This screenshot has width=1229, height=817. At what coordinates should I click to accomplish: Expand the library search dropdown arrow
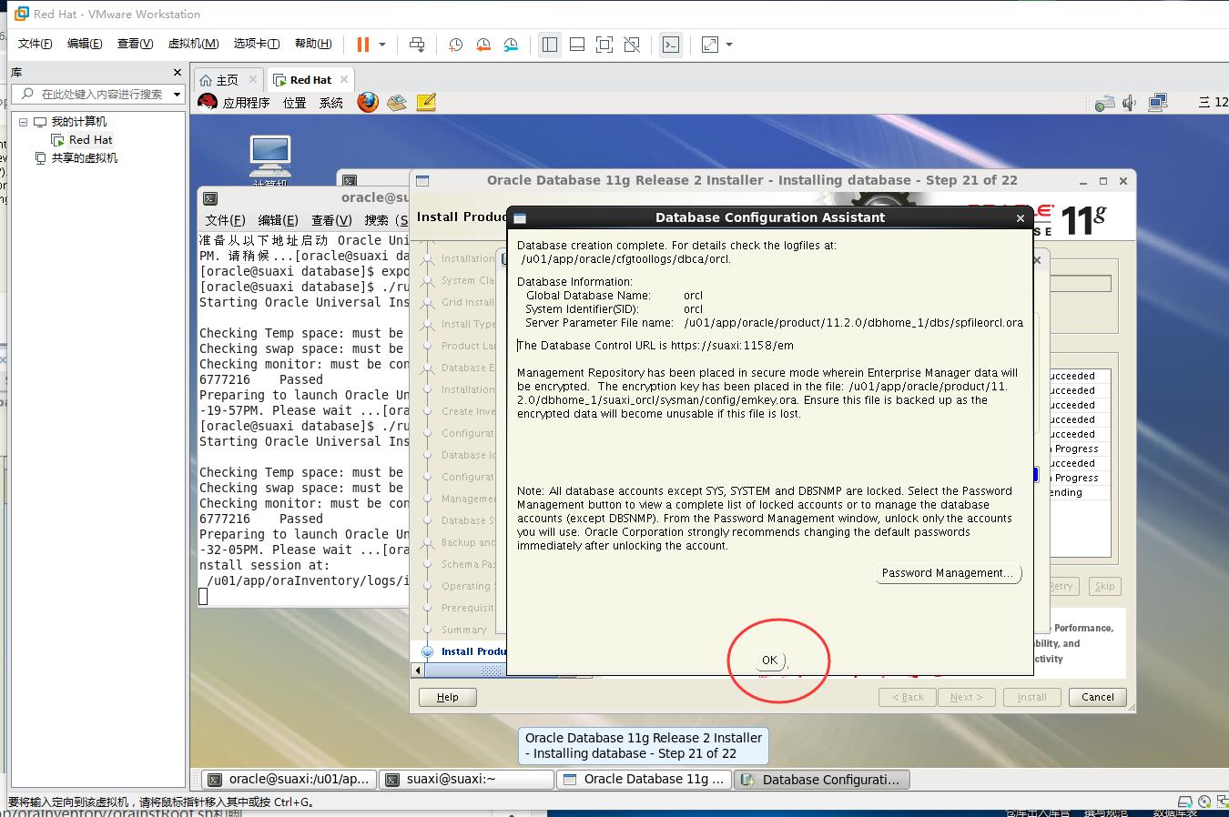(177, 94)
